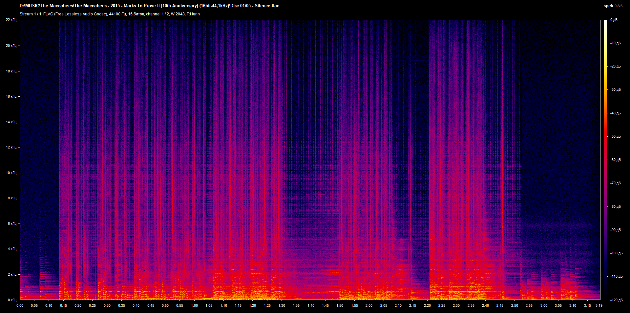Click the file path title ending in Silence.flac

pyautogui.click(x=149, y=6)
